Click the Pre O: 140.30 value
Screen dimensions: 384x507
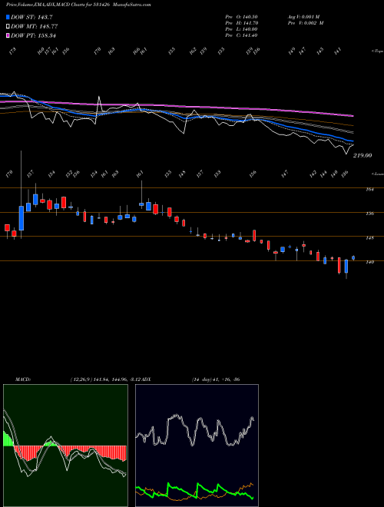[x=241, y=16]
